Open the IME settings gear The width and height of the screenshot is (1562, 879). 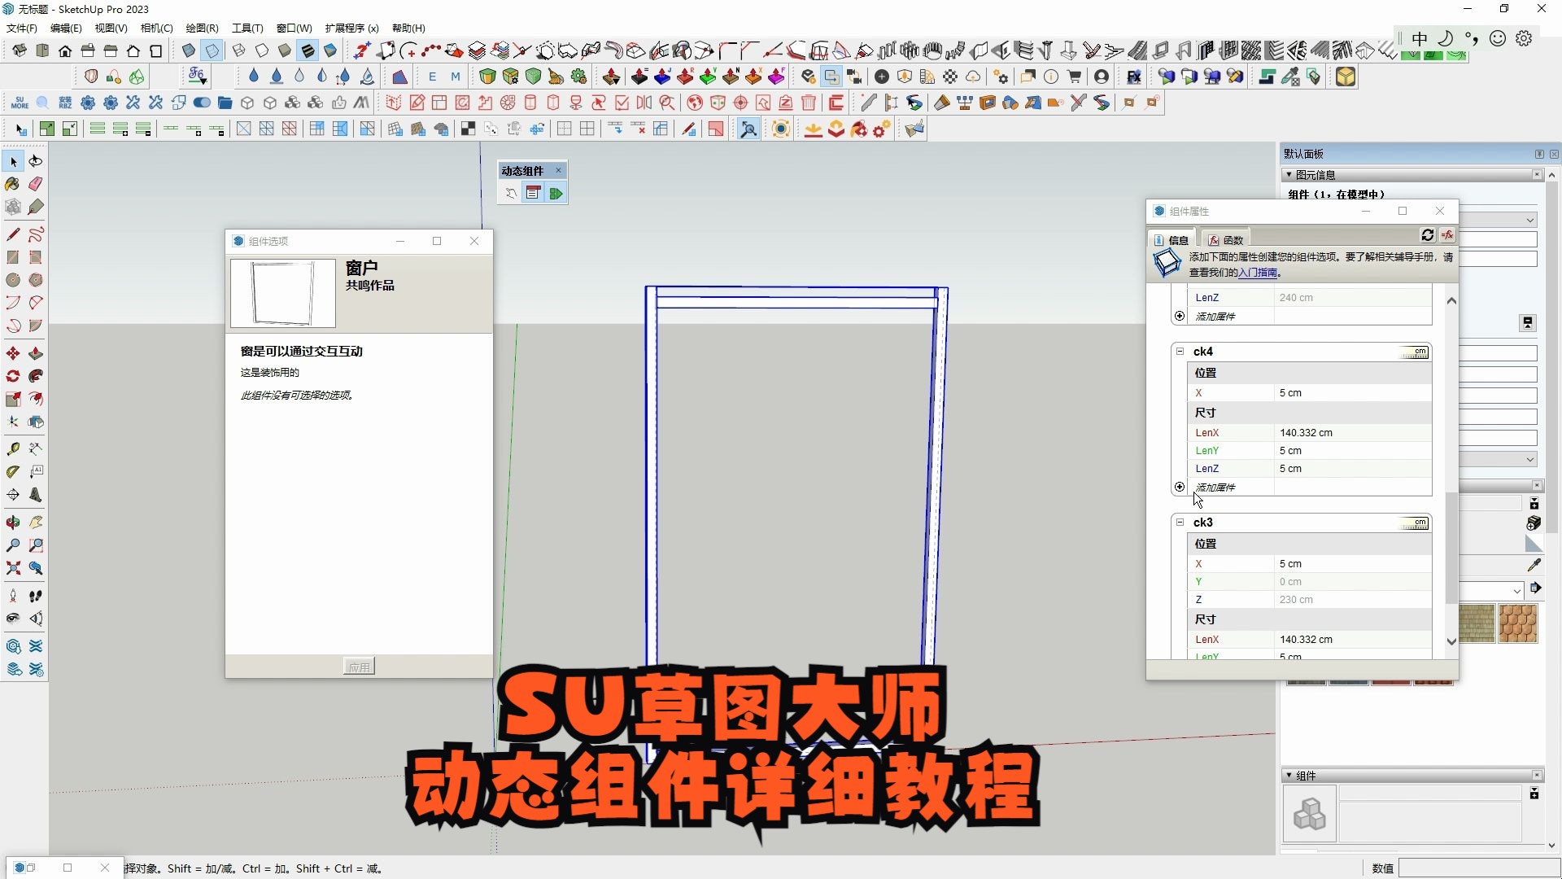click(x=1524, y=39)
